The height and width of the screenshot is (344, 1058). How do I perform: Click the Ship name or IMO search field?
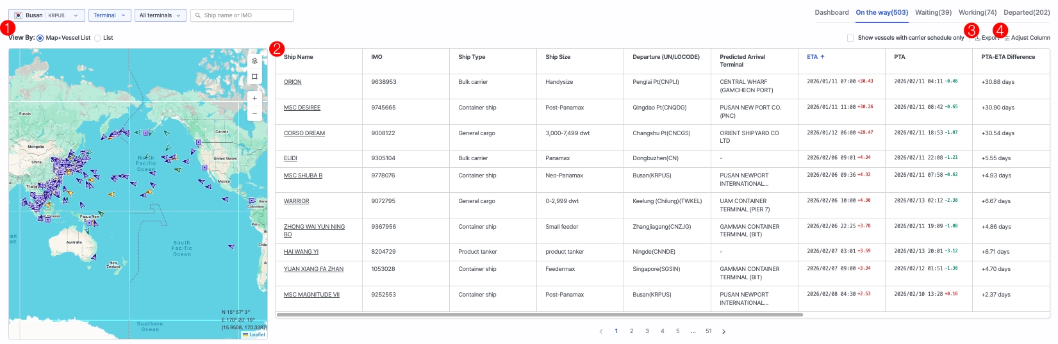point(242,15)
